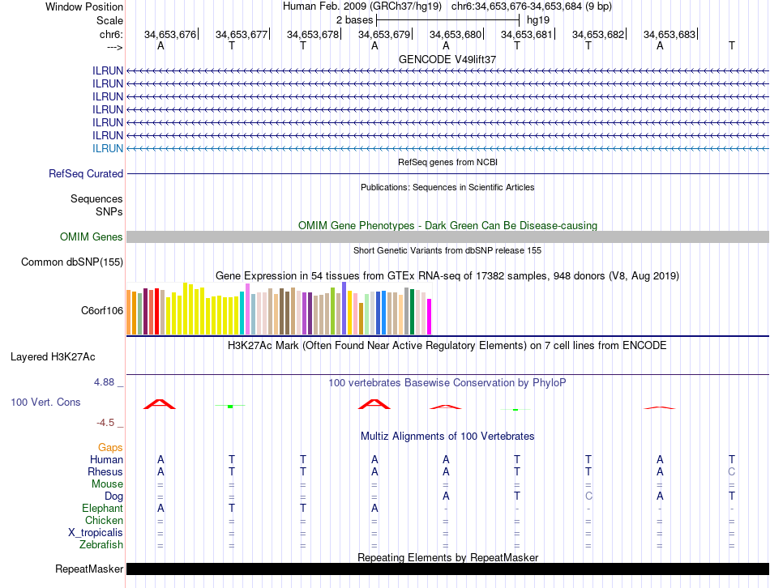Image resolution: width=770 pixels, height=588 pixels.
Task: Open the RepeatMasker track label
Action: point(89,569)
